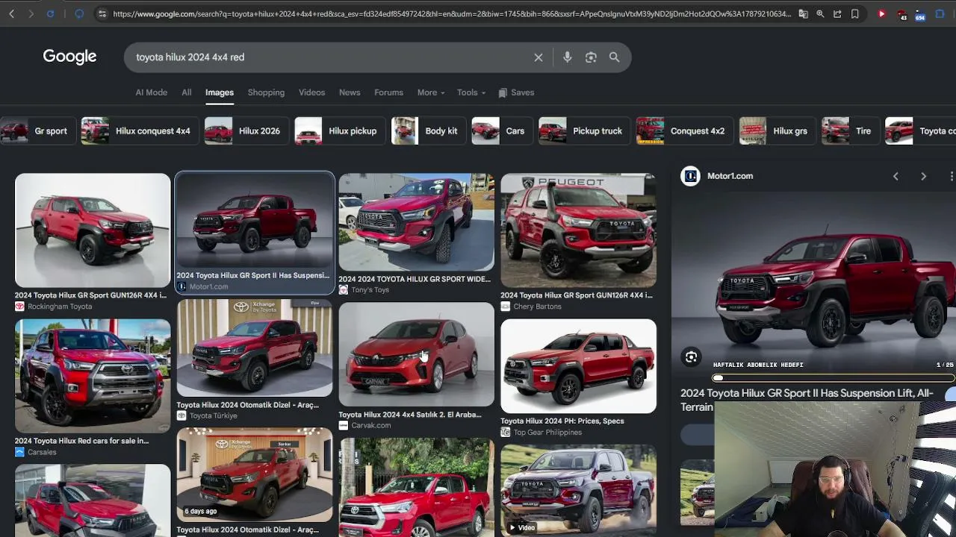Switch to the Forums tab
Viewport: 956px width, 537px height.
click(x=388, y=92)
